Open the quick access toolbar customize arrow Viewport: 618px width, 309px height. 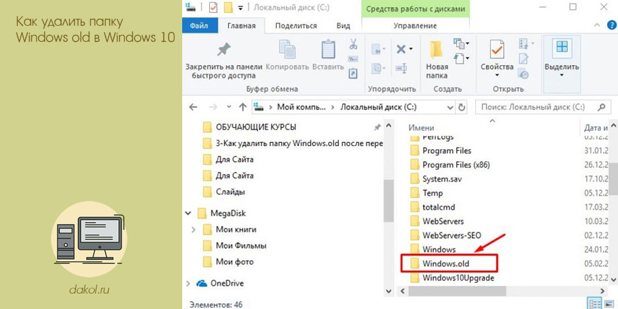[241, 8]
